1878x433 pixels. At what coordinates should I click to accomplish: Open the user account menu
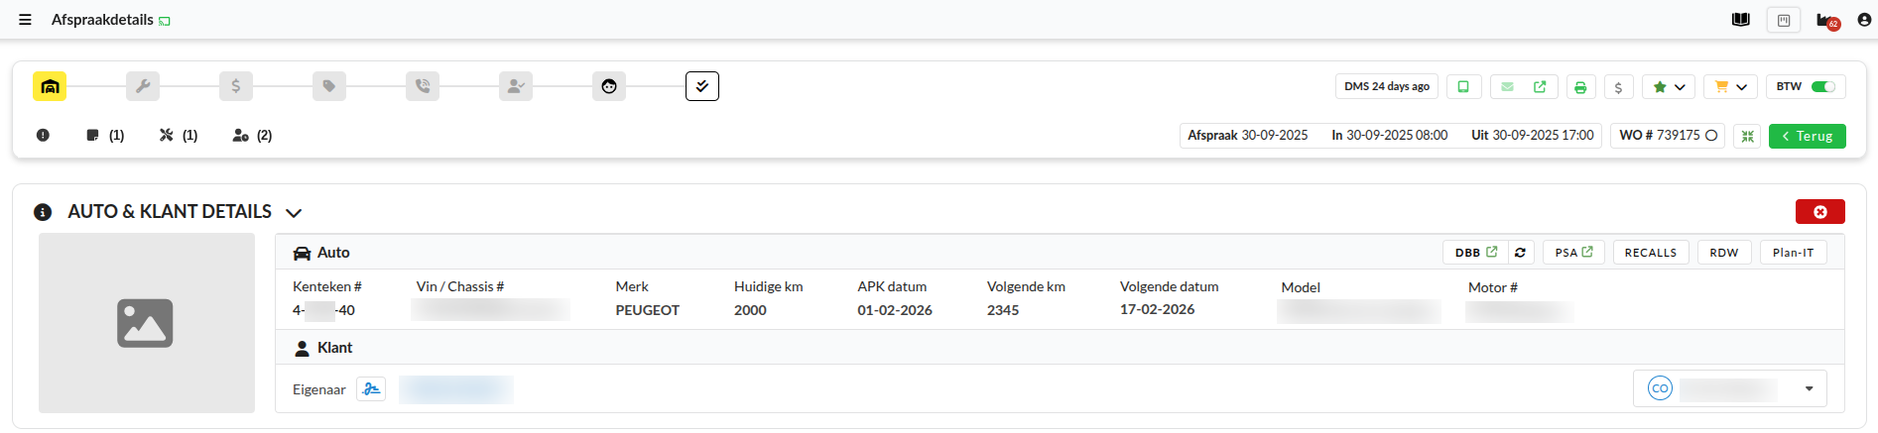coord(1864,20)
